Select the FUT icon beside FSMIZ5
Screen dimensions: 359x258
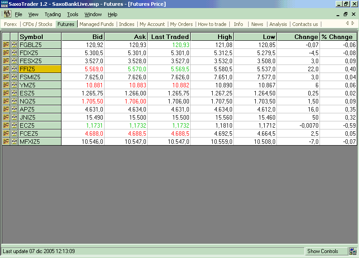click(14, 77)
